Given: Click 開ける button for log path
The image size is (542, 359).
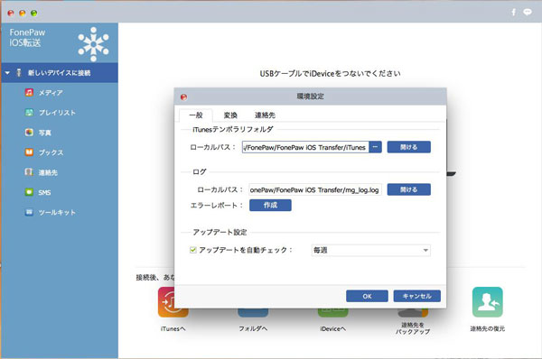Looking at the screenshot, I should (x=408, y=189).
